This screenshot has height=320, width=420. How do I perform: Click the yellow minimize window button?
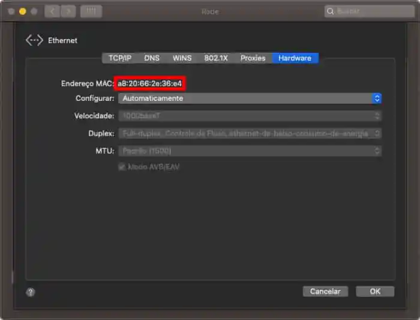(23, 11)
